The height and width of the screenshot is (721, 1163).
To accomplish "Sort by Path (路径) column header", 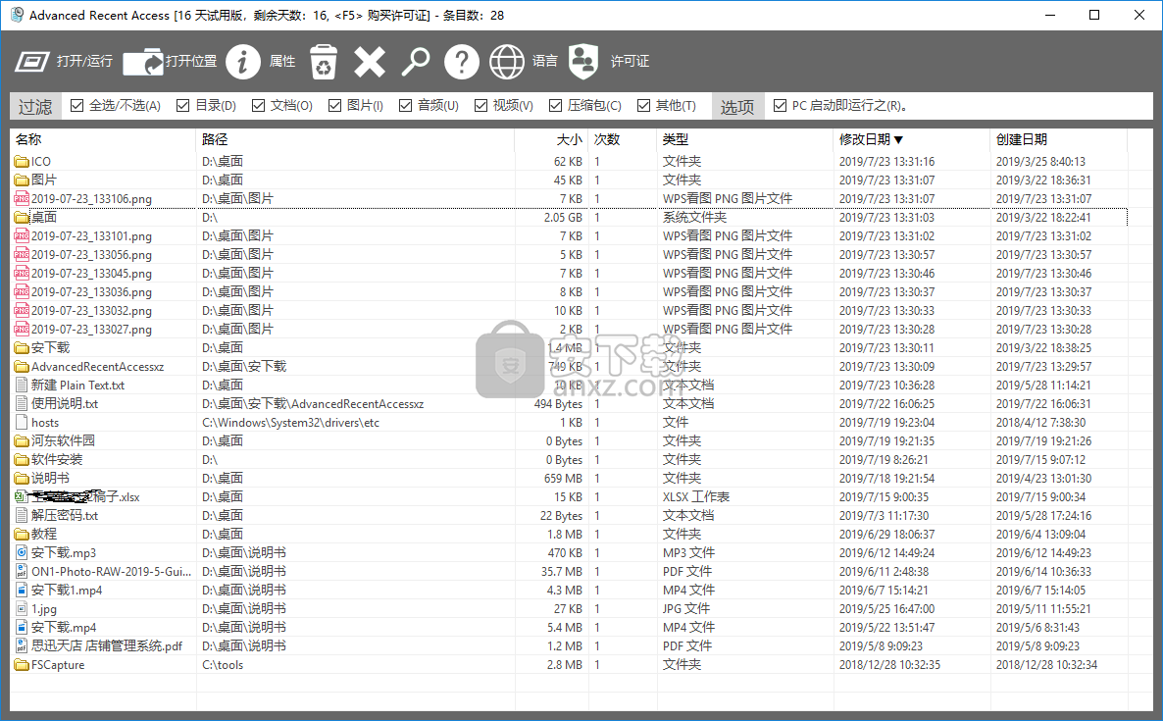I will 355,139.
